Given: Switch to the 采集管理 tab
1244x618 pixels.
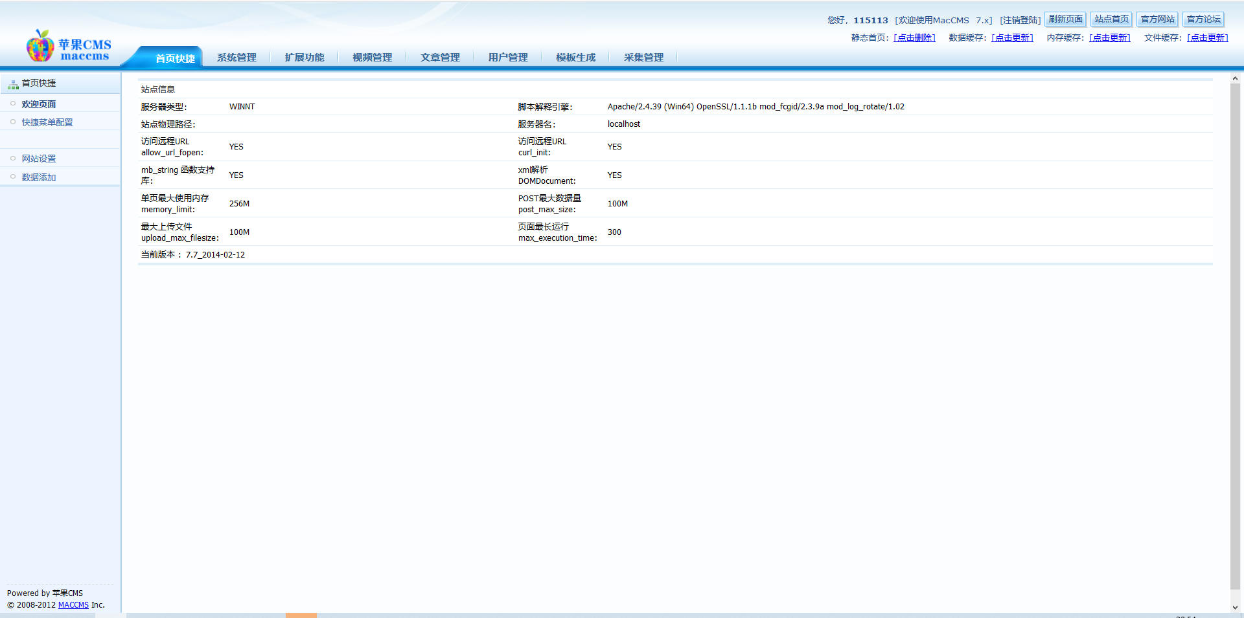Looking at the screenshot, I should [x=643, y=58].
